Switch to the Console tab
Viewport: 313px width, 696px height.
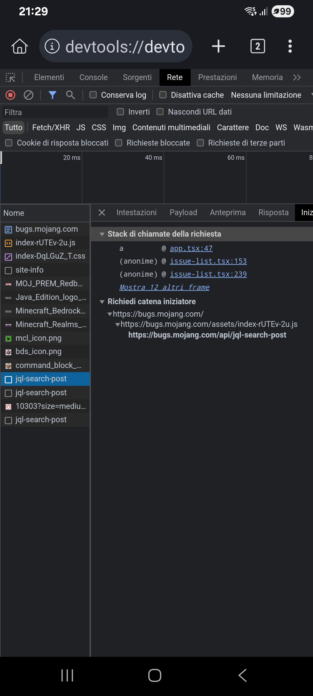click(93, 77)
